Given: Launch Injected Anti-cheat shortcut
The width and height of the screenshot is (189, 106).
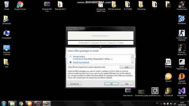Looking at the screenshot, I should (x=182, y=78).
